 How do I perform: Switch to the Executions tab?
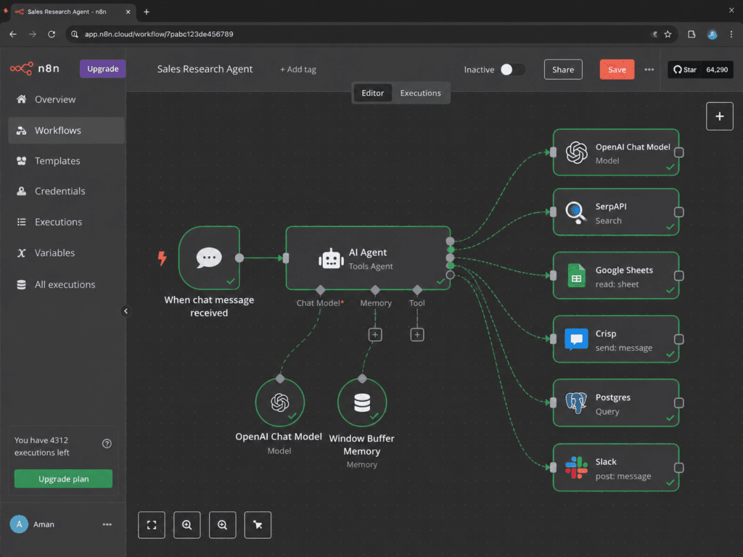coord(420,93)
